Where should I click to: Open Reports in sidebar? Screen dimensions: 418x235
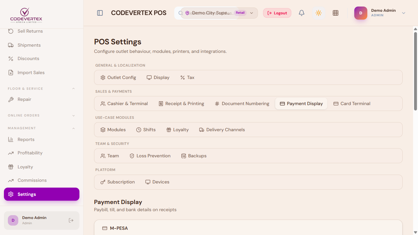click(x=41, y=139)
